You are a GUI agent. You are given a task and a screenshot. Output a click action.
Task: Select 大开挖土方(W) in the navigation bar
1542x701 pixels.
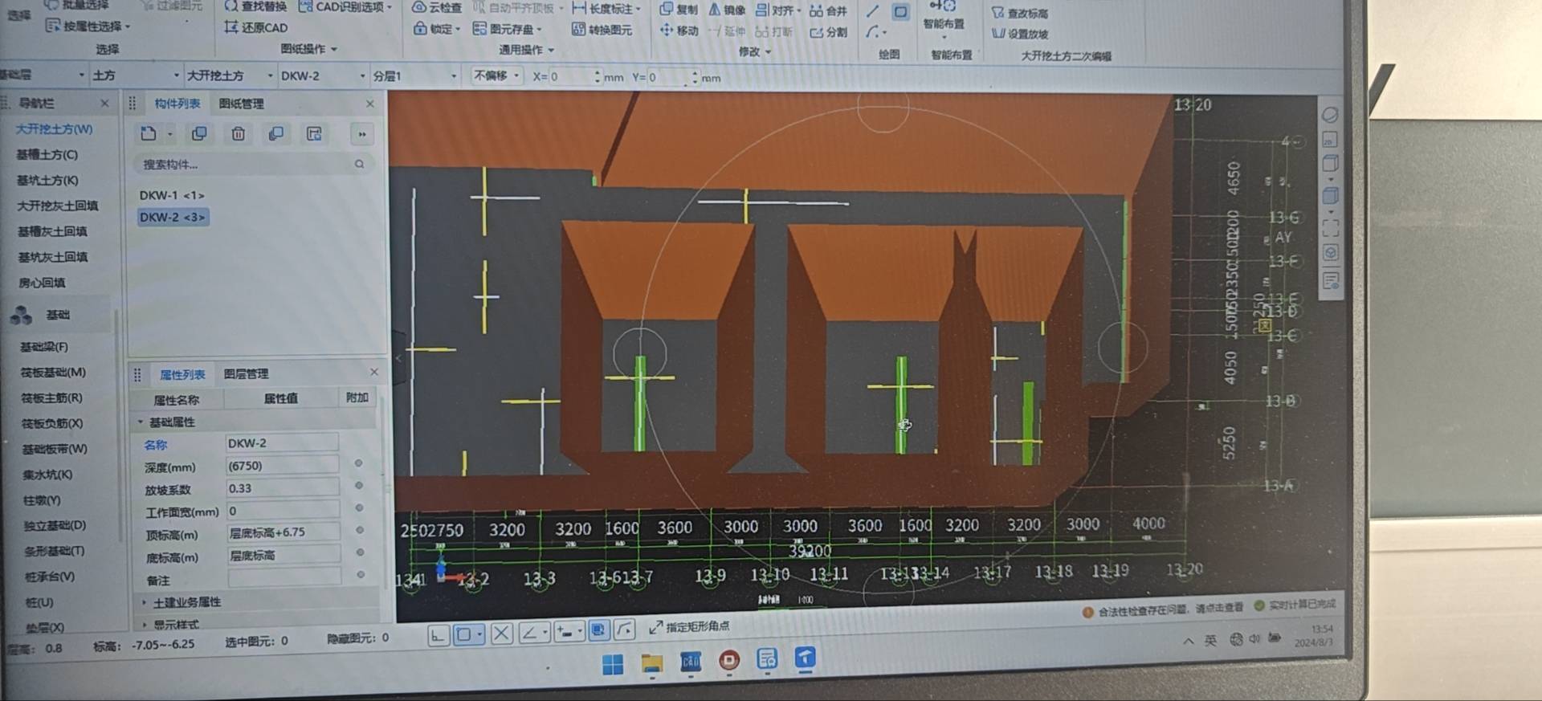pos(54,128)
